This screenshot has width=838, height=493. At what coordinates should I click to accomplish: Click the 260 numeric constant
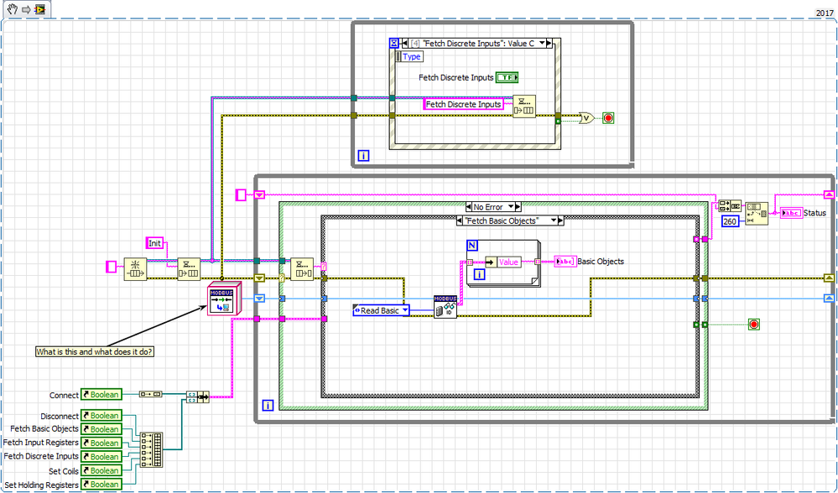pyautogui.click(x=731, y=221)
